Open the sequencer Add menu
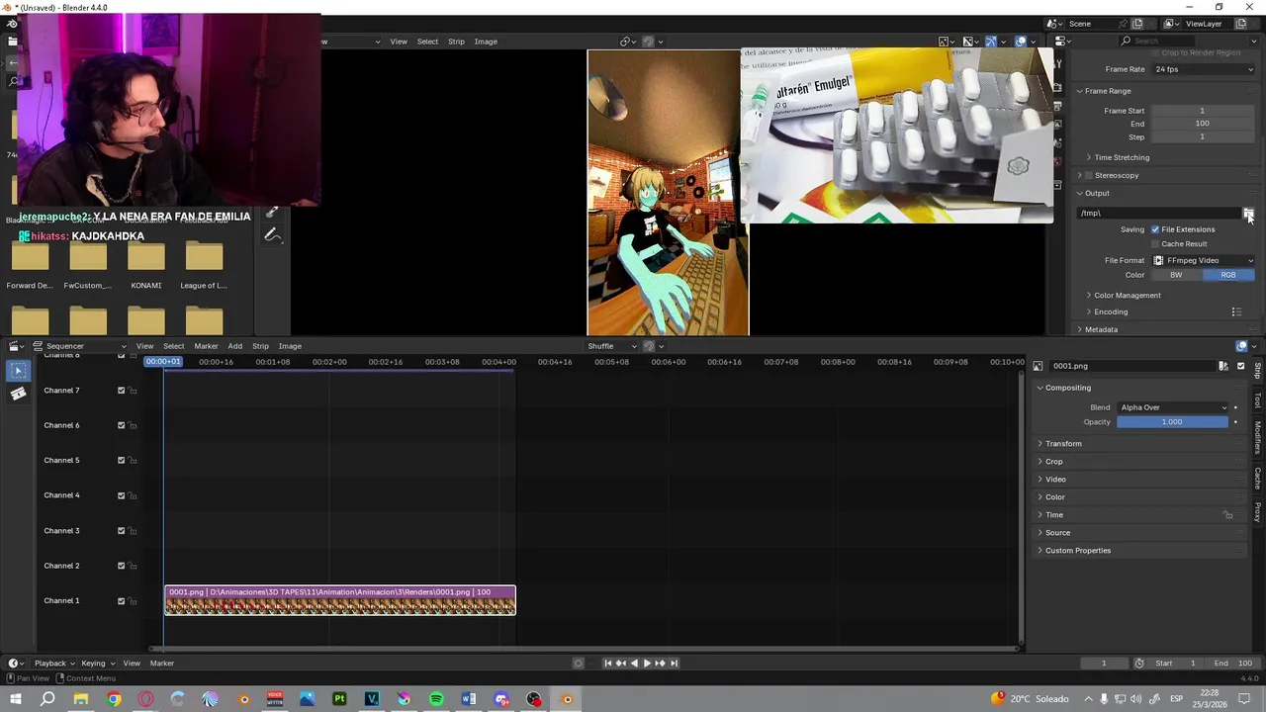 [234, 346]
